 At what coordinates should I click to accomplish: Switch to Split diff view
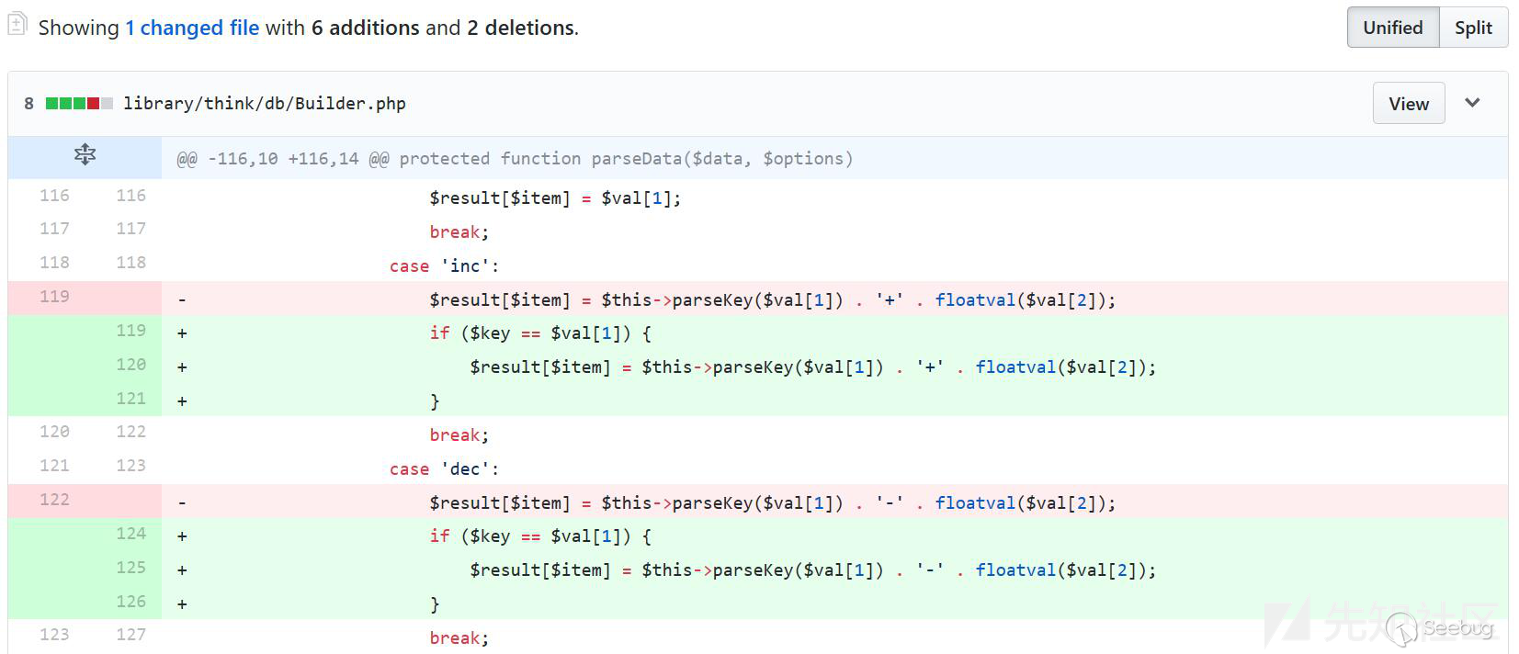pyautogui.click(x=1473, y=28)
